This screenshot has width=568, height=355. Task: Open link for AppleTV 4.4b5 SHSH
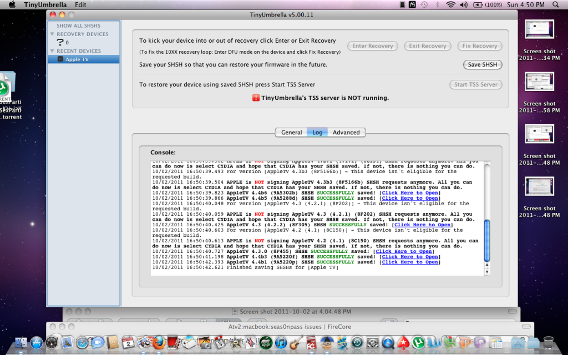(x=410, y=198)
